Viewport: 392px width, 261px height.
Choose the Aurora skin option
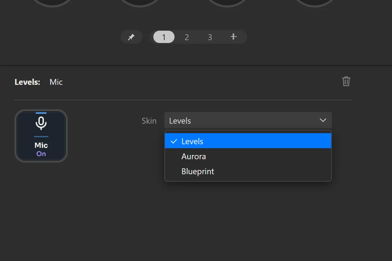point(248,156)
